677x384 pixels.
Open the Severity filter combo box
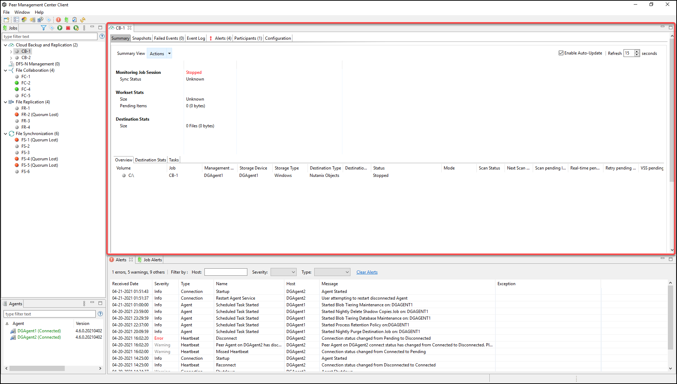284,272
